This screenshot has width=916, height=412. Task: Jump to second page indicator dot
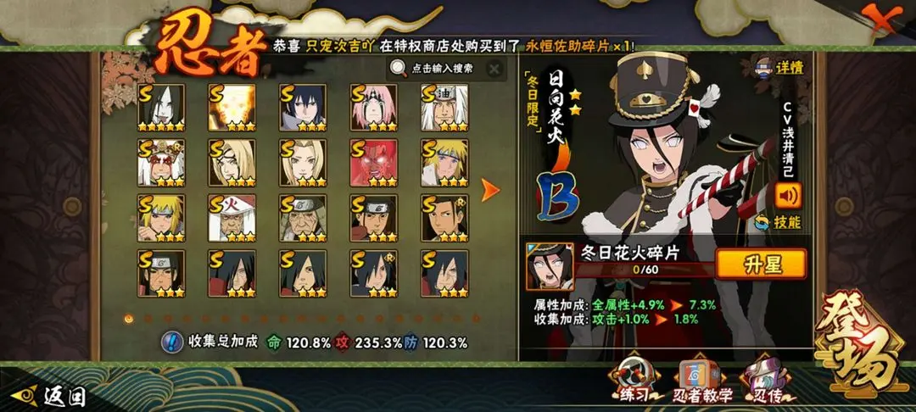[x=148, y=319]
